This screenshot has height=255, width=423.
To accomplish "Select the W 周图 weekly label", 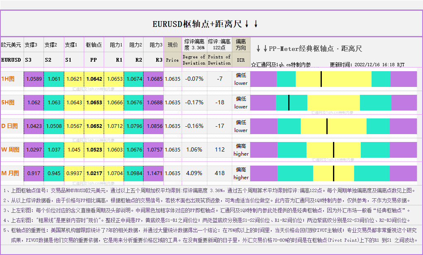I will click(10, 149).
